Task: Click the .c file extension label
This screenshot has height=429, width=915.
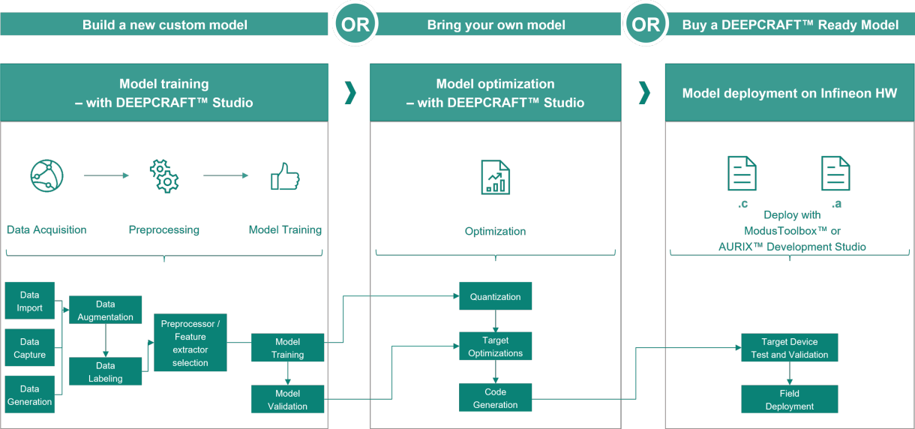Action: point(742,203)
